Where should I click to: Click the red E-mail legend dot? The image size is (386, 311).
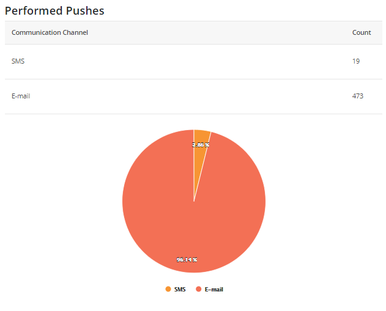point(198,289)
